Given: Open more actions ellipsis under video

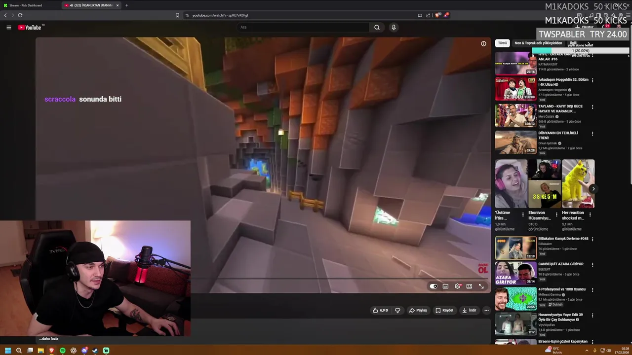Looking at the screenshot, I should coord(486,310).
